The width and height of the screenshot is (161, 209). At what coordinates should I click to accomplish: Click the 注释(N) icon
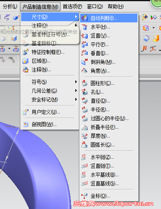(x=26, y=70)
